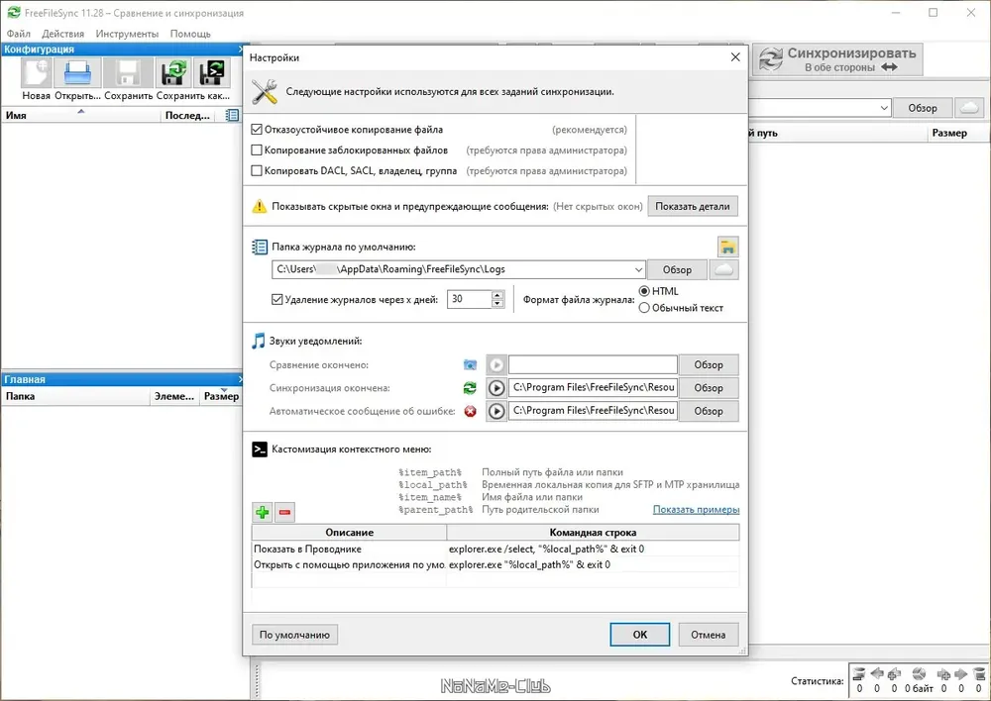
Task: Play the Синхронизация окончена sound
Action: pyautogui.click(x=496, y=388)
